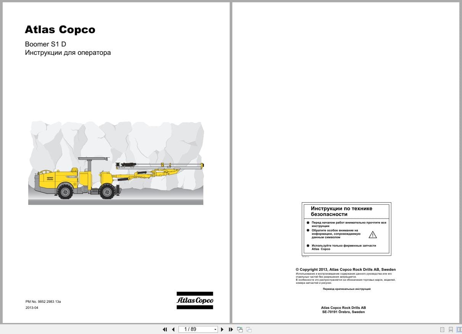This screenshot has height=334, width=462.
Task: Click 'Atlas Copco Rock Drills AB' footer line
Action: (x=343, y=308)
